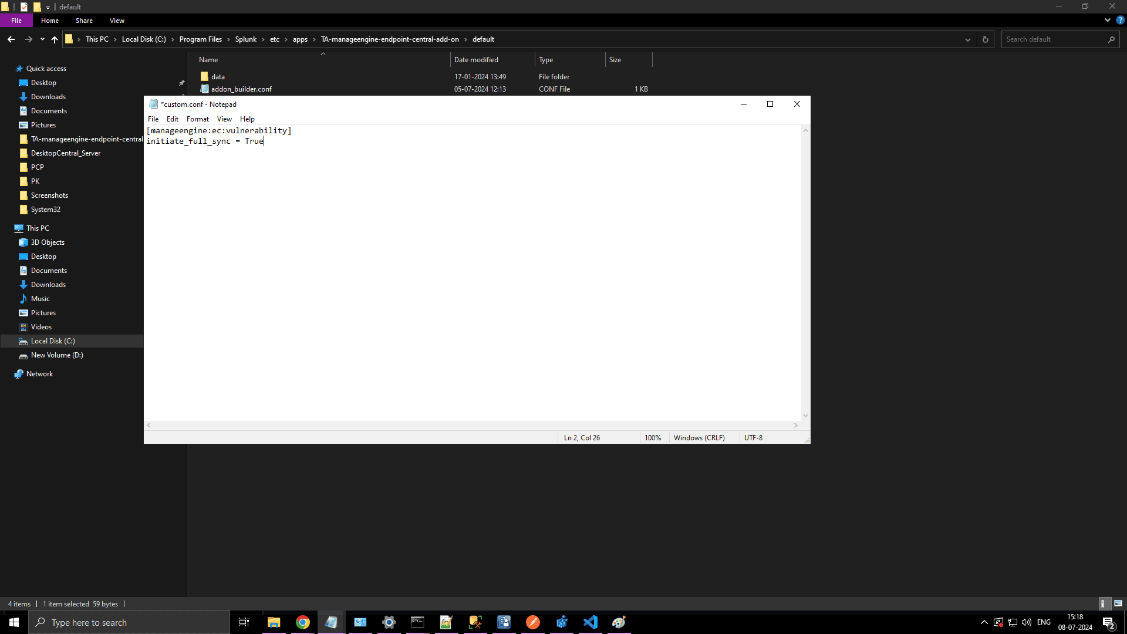This screenshot has height=634, width=1127.
Task: Open Notepad Format menu
Action: click(x=197, y=119)
